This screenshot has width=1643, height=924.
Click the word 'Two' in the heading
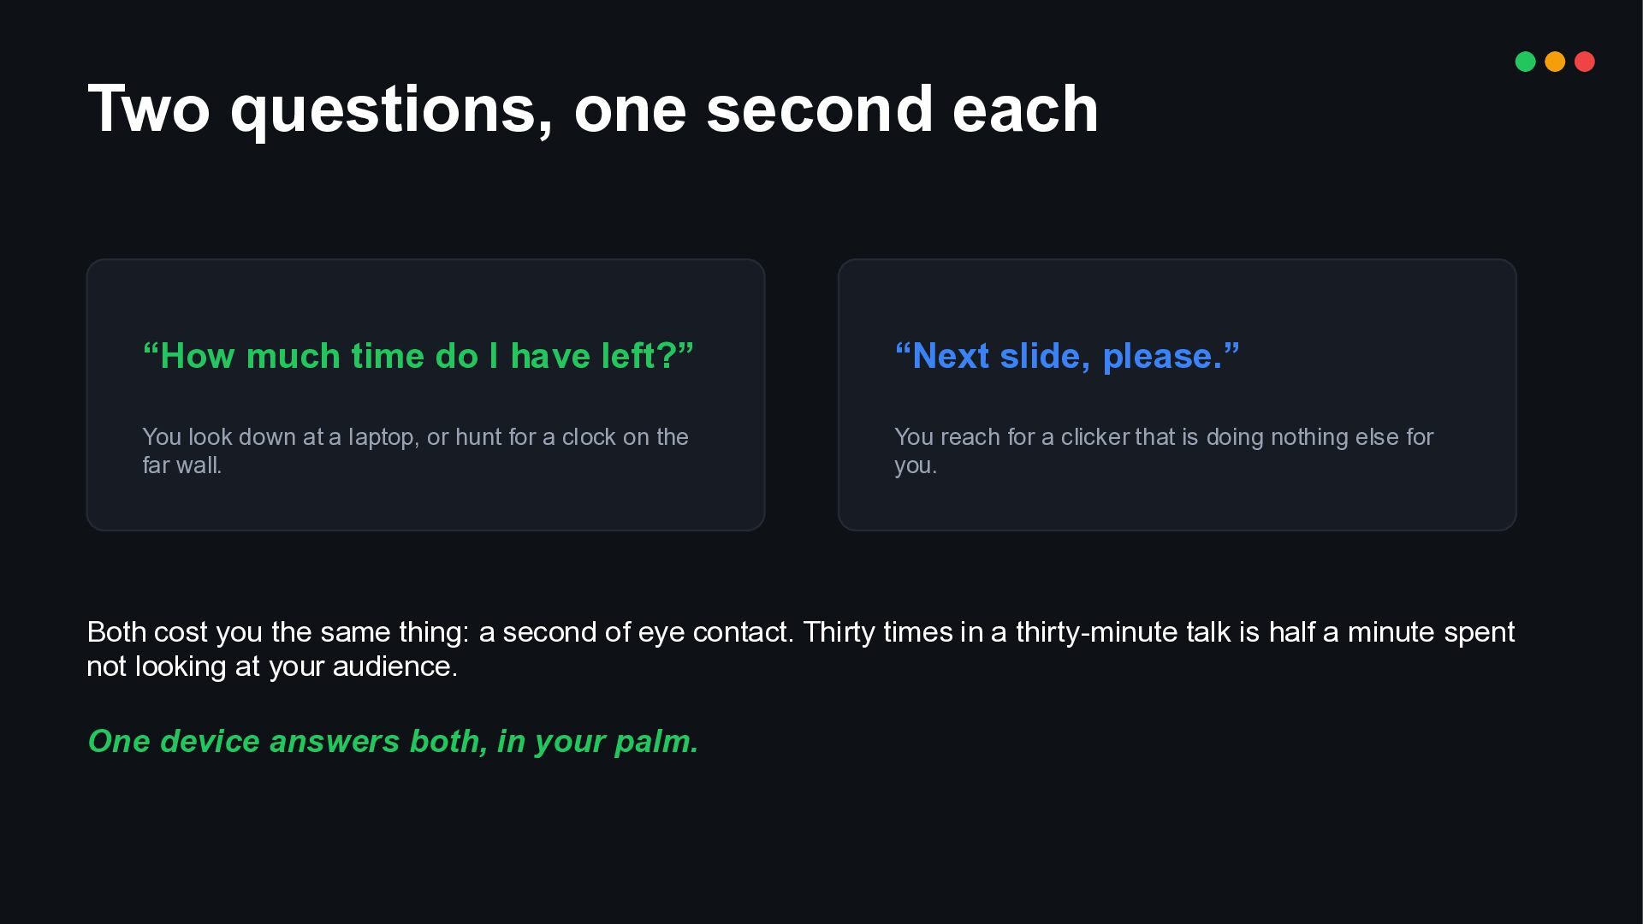click(149, 110)
